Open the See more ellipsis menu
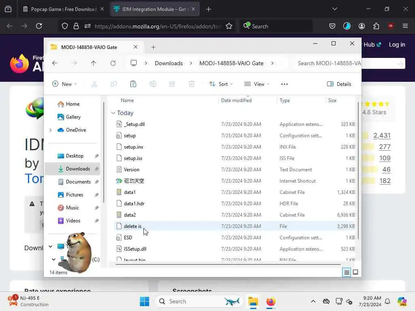415x311 pixels. tap(284, 84)
